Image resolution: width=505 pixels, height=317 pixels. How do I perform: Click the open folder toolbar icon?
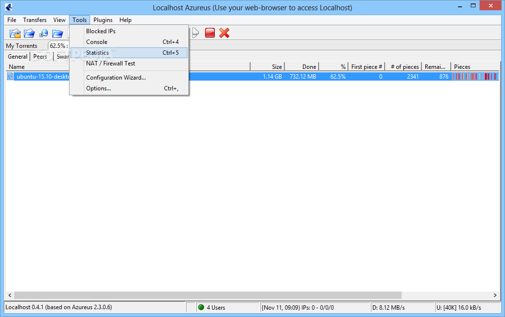pyautogui.click(x=57, y=33)
